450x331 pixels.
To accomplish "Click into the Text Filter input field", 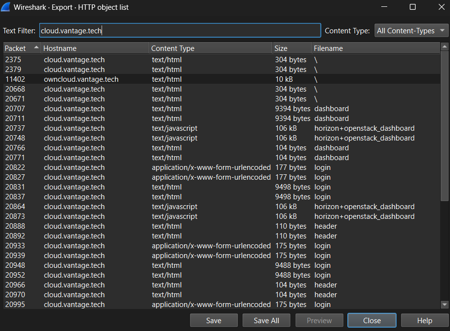I will pos(180,31).
